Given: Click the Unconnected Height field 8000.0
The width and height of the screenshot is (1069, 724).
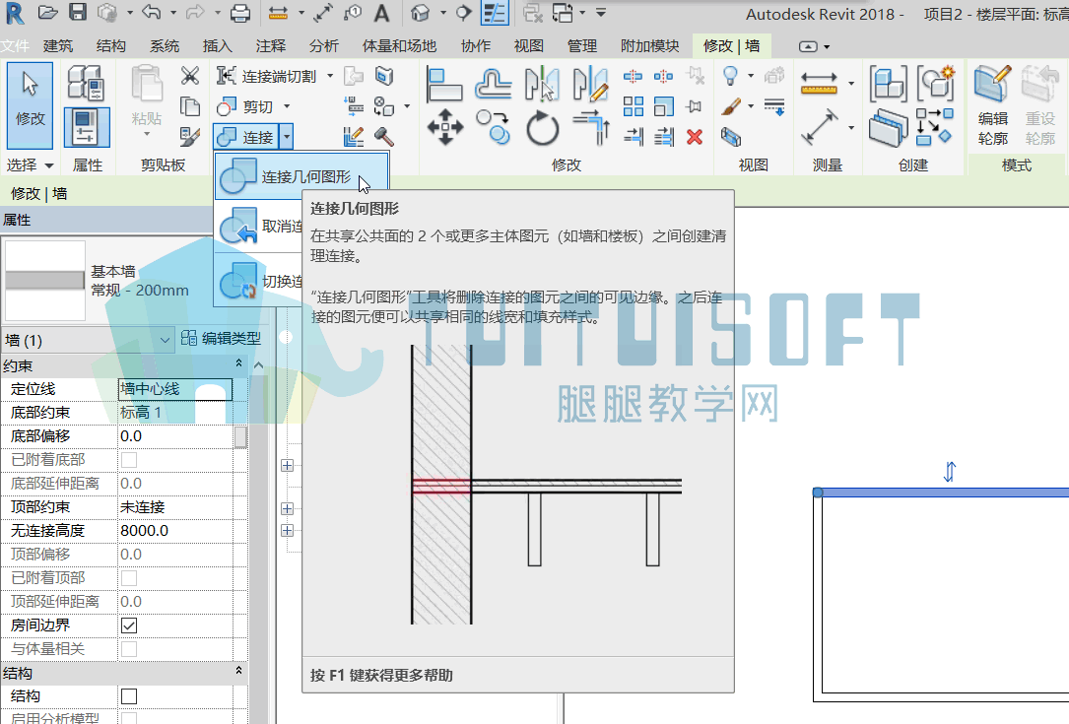Looking at the screenshot, I should 175,530.
